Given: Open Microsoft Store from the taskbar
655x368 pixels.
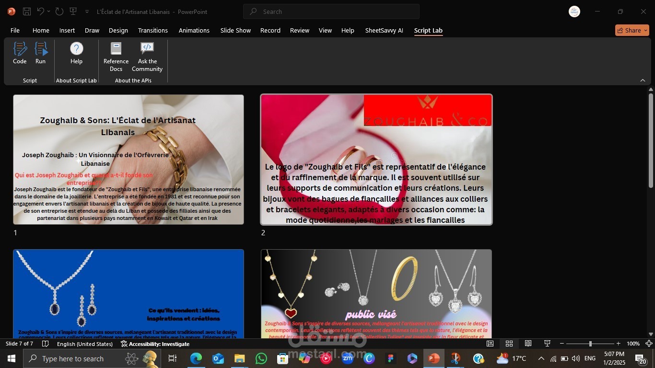Looking at the screenshot, I should point(282,358).
